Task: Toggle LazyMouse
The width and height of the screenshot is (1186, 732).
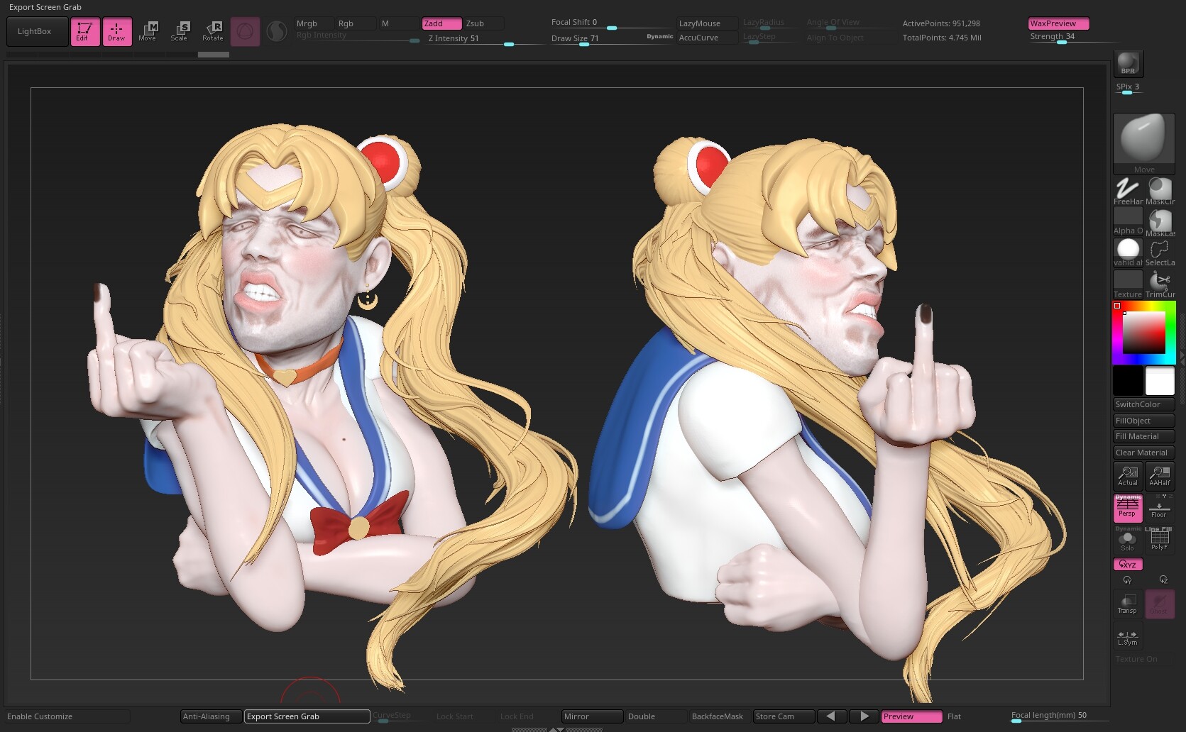Action: click(x=707, y=23)
